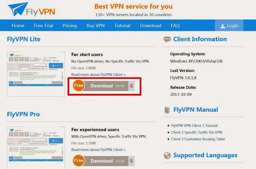Screen dimensions: 256x169
Task: Open the FAQ page
Action: point(175,26)
